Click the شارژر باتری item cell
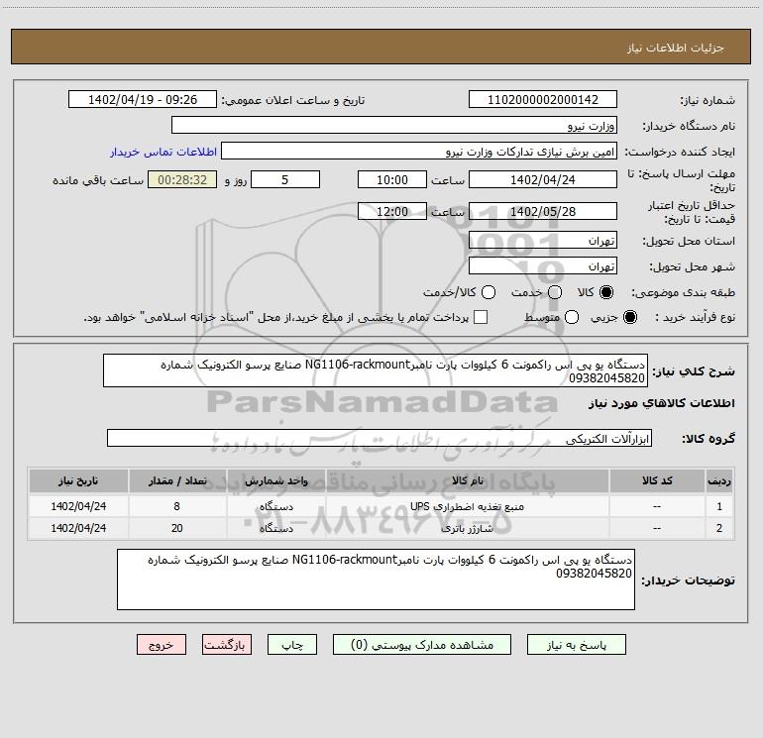Viewport: 763px width, 738px height. [x=467, y=528]
